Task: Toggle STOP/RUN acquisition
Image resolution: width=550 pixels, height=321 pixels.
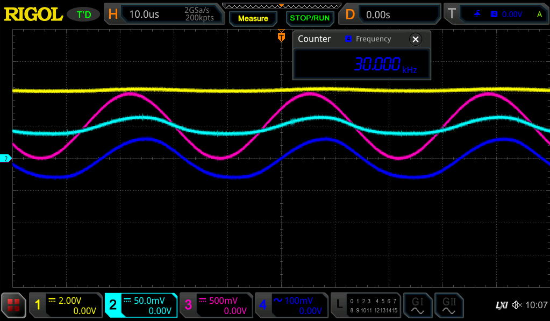Action: click(x=310, y=18)
